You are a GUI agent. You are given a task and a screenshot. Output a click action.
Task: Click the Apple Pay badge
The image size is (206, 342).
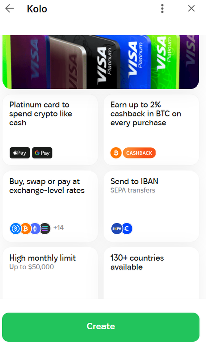(20, 153)
